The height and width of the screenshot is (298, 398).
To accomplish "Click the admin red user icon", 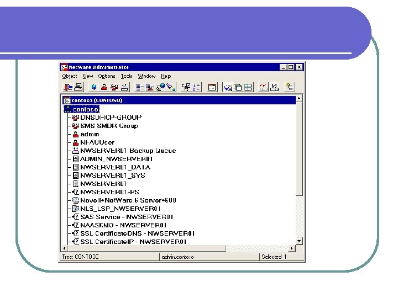I will click(75, 134).
